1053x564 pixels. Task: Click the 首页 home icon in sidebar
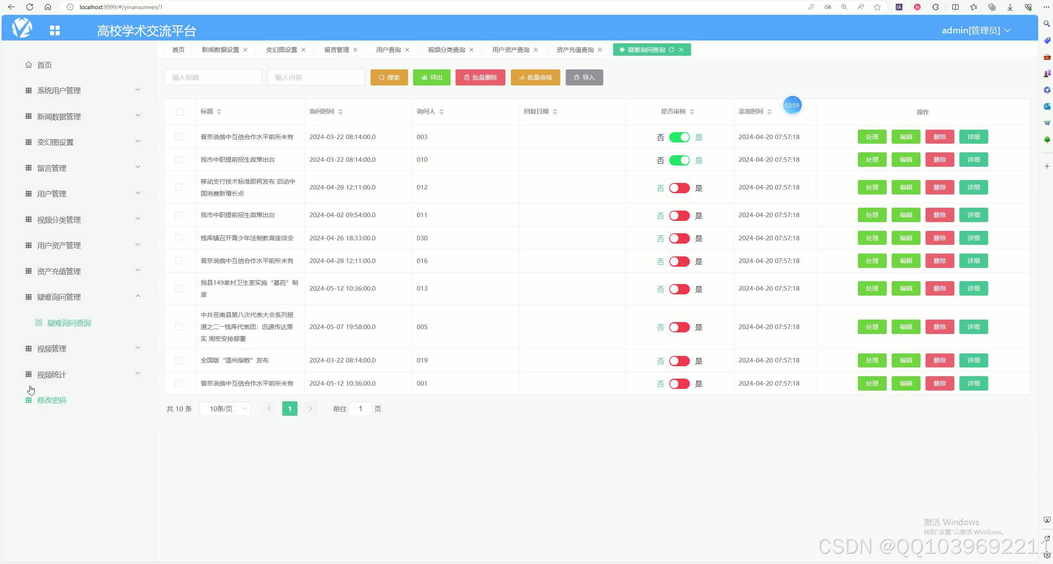click(x=28, y=65)
